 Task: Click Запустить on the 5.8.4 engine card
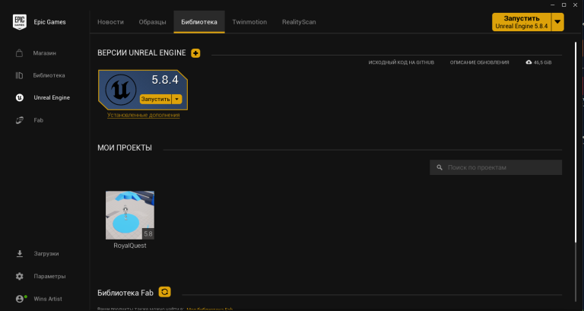click(x=156, y=99)
